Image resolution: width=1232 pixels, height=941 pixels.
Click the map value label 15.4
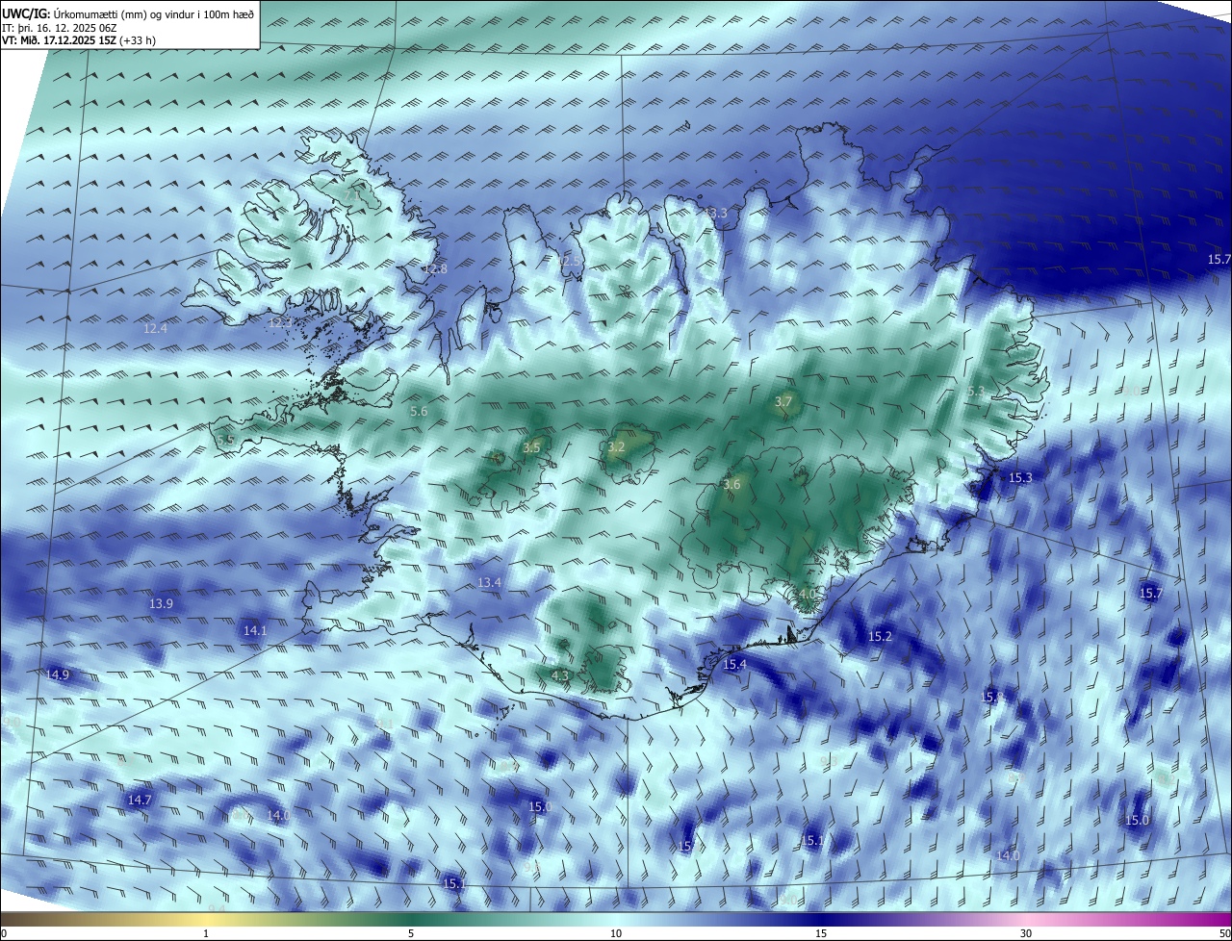735,664
